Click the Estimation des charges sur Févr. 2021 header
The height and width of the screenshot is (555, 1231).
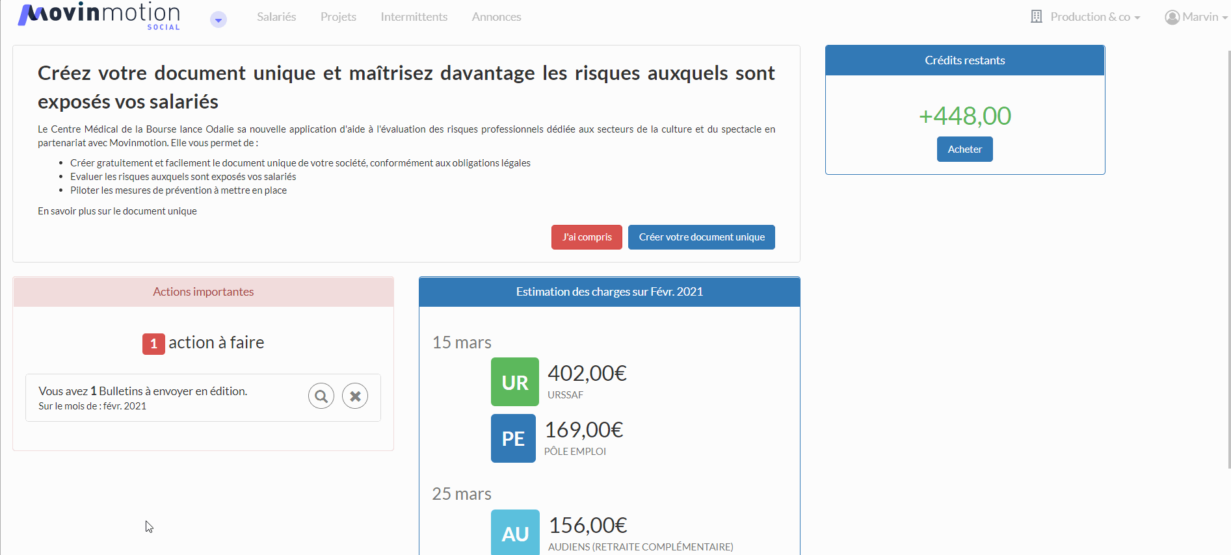tap(609, 292)
